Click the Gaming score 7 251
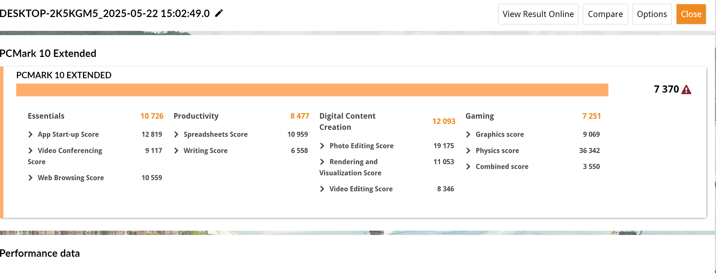Image resolution: width=716 pixels, height=273 pixels. [x=592, y=116]
